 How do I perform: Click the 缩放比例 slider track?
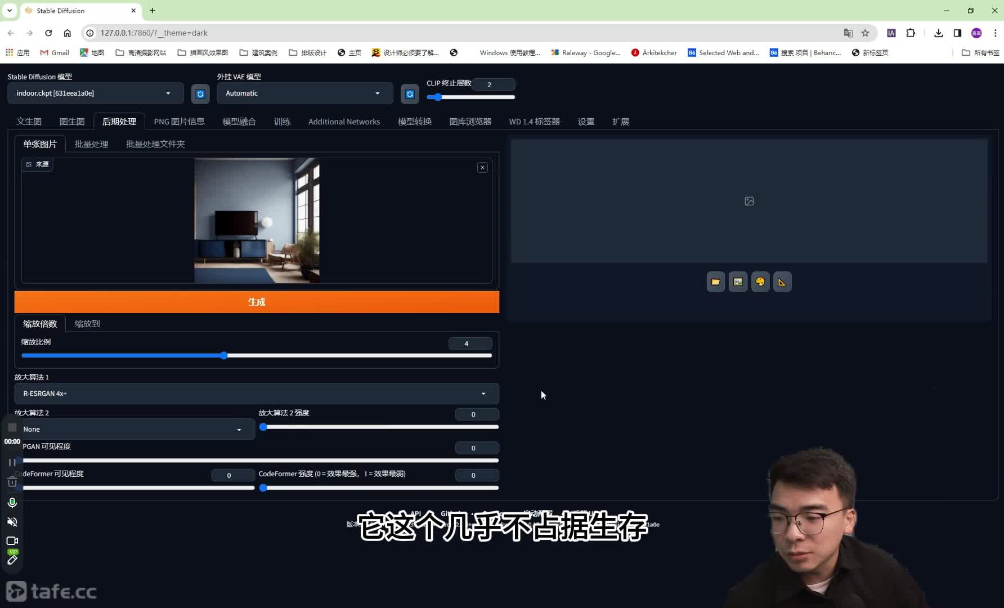click(257, 356)
